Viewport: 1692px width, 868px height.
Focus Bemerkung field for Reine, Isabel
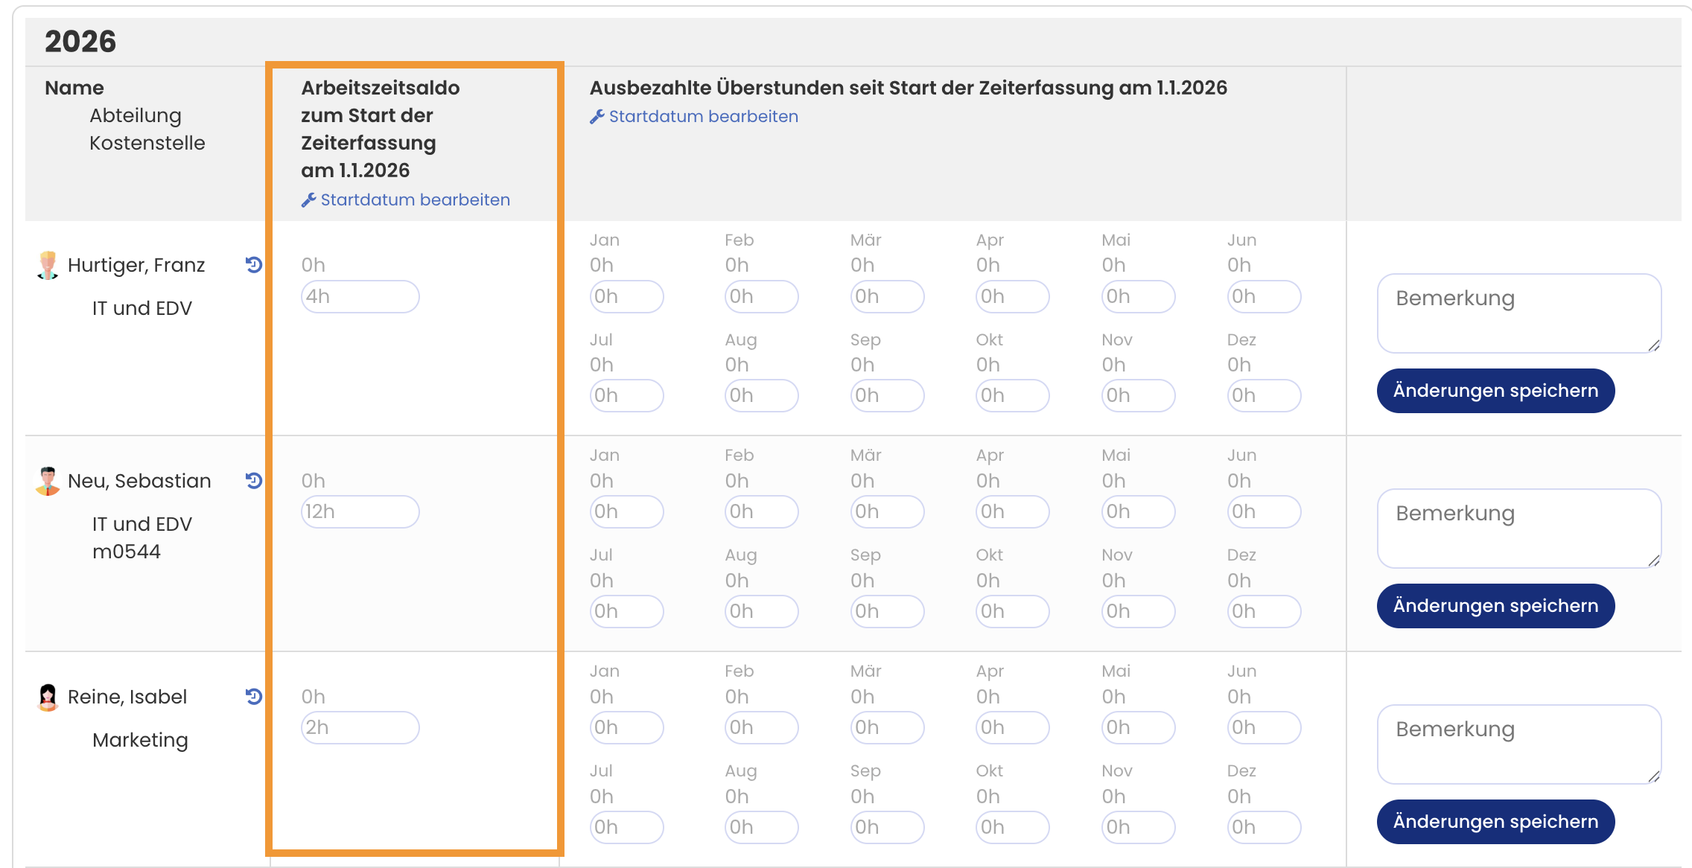point(1518,744)
